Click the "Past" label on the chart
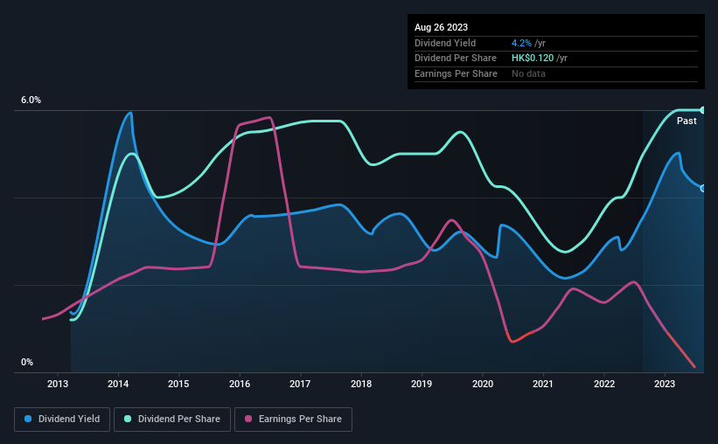Image resolution: width=718 pixels, height=444 pixels. point(687,121)
